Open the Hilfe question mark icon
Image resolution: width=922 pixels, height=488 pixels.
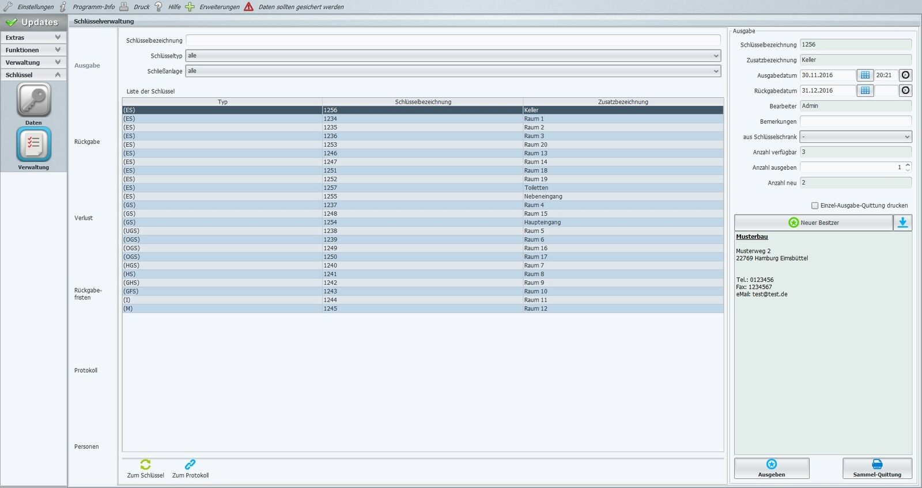click(158, 7)
